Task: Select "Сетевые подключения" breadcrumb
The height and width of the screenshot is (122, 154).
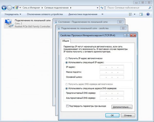Action: [56, 8]
